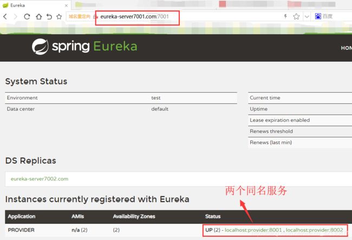The width and height of the screenshot is (352, 240).
Task: Open the localhost:provider:8002 instance link
Action: coord(314,230)
